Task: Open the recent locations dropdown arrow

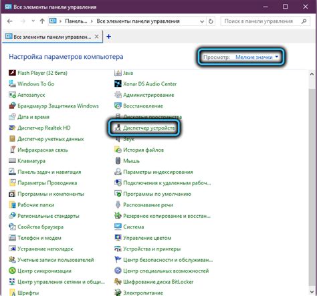Action: 33,21
